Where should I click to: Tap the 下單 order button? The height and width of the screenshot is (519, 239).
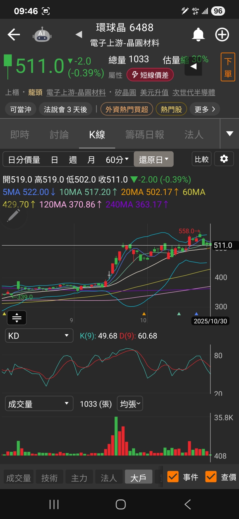(228, 67)
